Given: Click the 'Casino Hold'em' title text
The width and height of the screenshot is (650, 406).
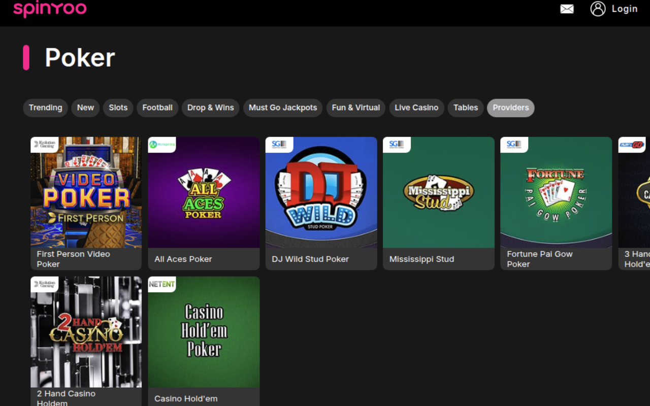Looking at the screenshot, I should coord(186,398).
